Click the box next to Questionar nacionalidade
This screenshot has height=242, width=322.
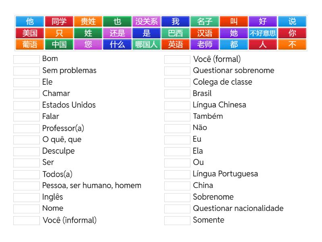[177, 209]
